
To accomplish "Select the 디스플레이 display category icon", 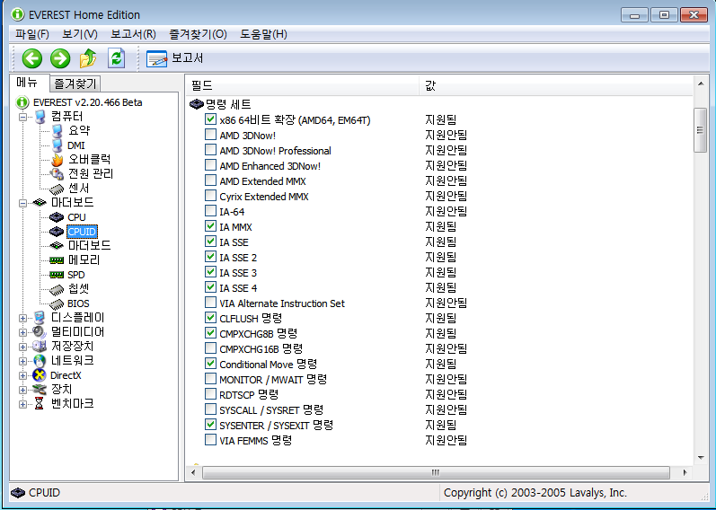I will (x=40, y=318).
